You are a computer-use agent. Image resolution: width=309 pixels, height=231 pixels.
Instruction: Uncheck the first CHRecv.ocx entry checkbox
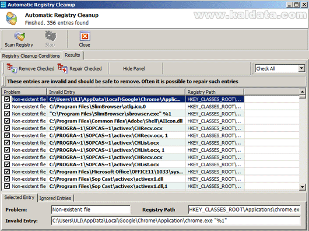(7, 128)
